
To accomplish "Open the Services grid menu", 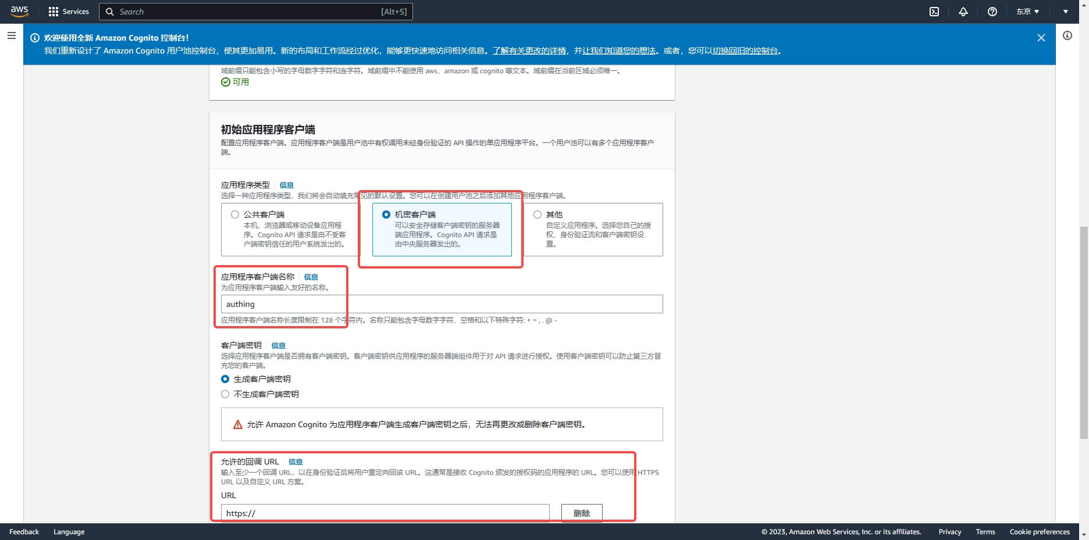I will [x=69, y=12].
